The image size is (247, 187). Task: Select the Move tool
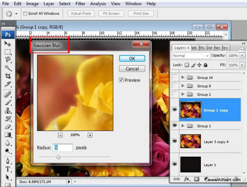click(x=7, y=43)
